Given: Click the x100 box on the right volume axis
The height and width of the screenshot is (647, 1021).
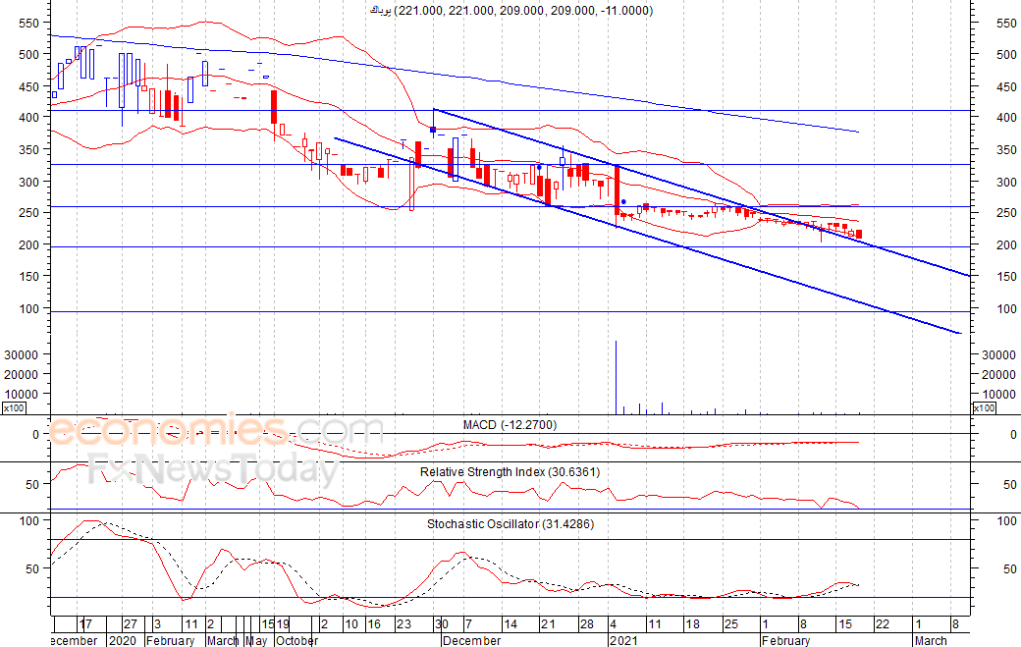Looking at the screenshot, I should (x=984, y=408).
